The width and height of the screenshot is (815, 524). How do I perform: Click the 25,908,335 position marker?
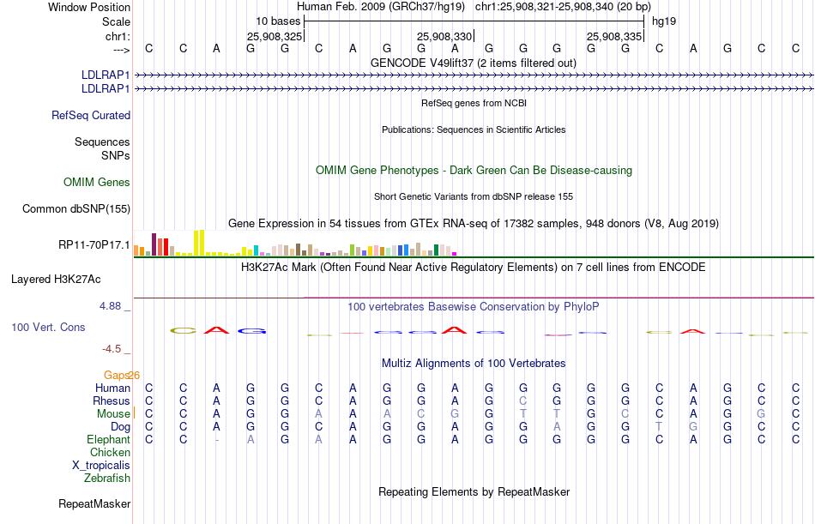tap(614, 36)
